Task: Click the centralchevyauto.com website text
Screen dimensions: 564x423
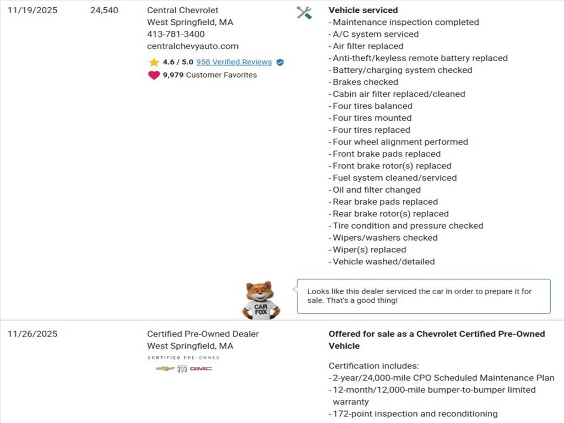Action: point(193,46)
